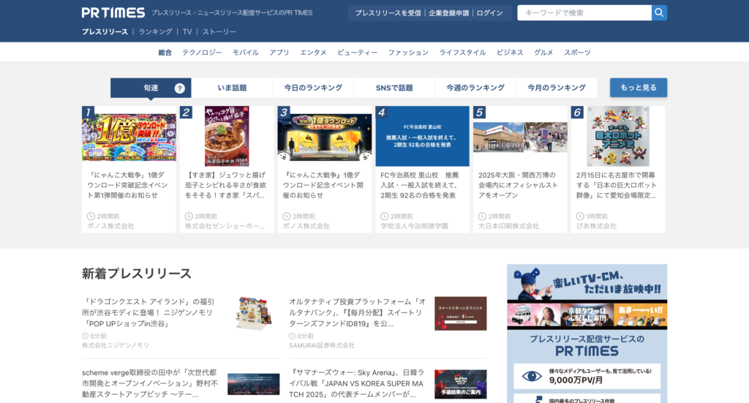This screenshot has width=749, height=403.
Task: Open rank 3 にゃんこ大戦争 event thumbnail
Action: (x=325, y=137)
